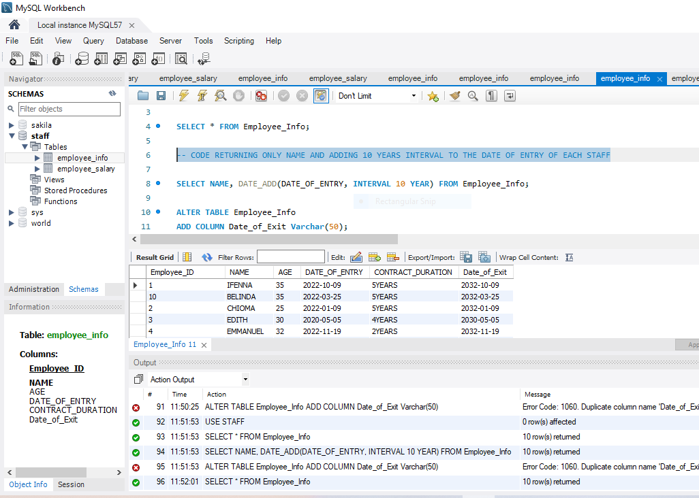Toggle word wrapping icon
Viewport: 699px width, 498px height.
tap(510, 96)
